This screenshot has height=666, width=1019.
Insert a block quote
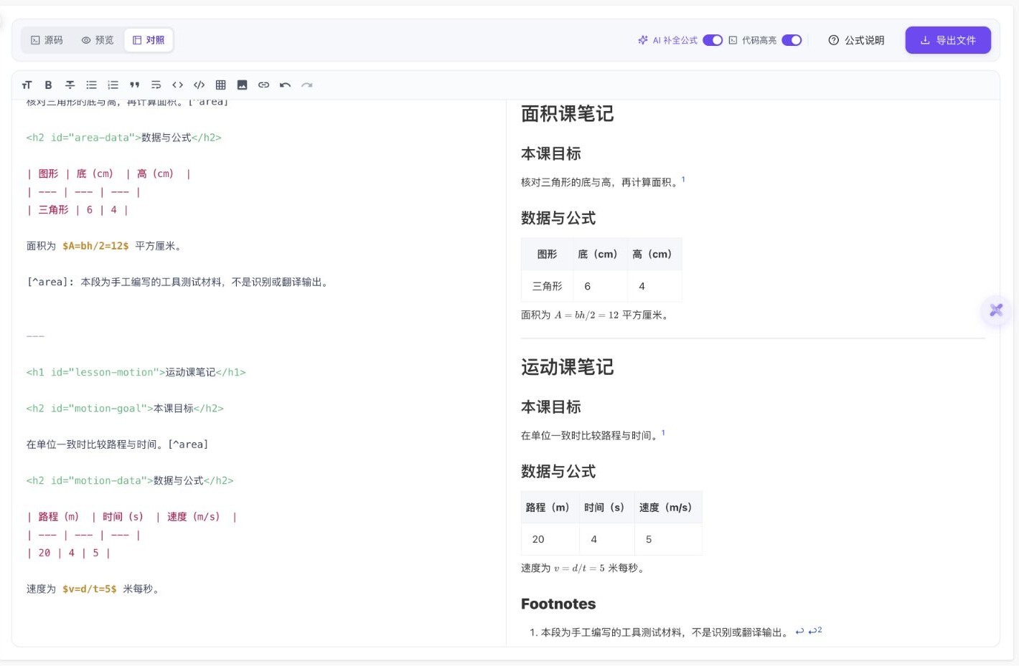coord(134,85)
